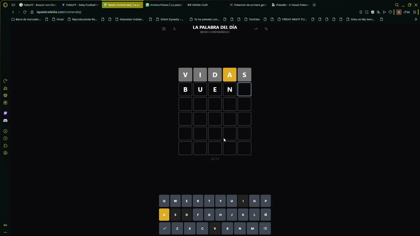Open the sidebar player icon
The image size is (420, 236).
[x=5, y=131]
